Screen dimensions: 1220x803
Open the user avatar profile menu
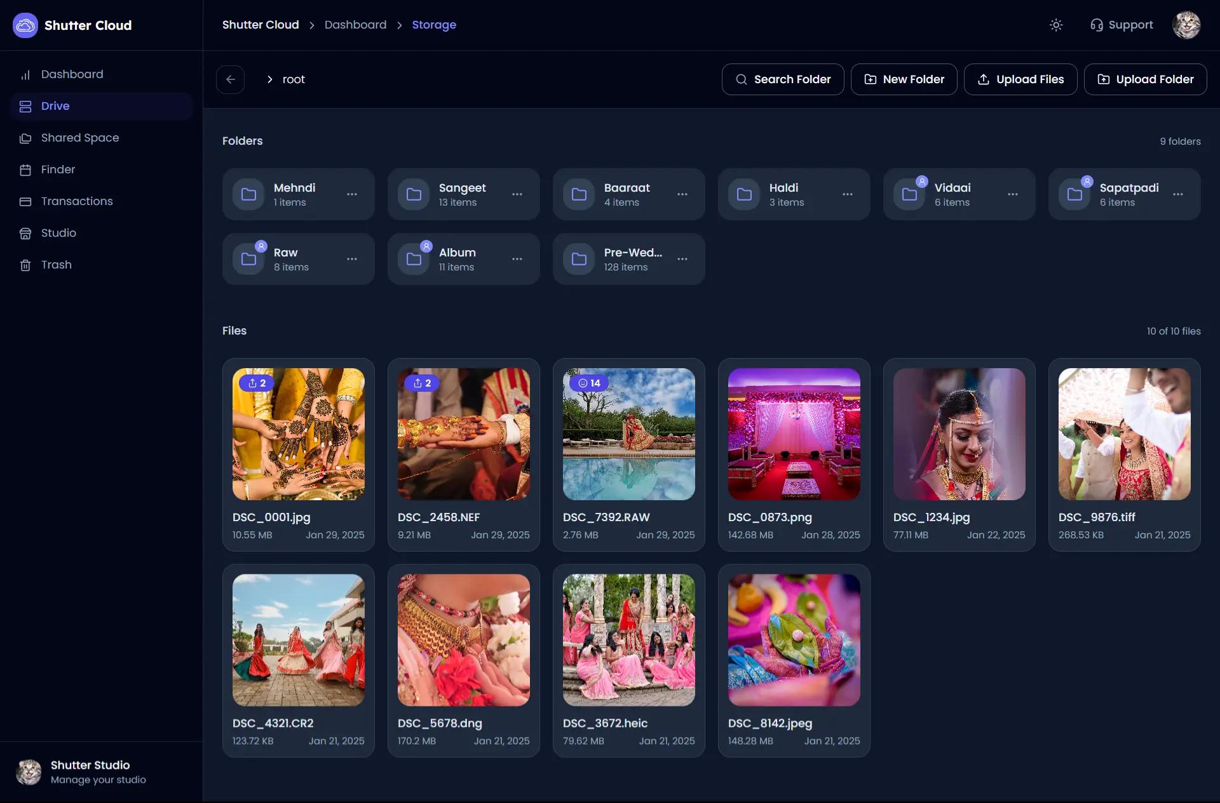pyautogui.click(x=1186, y=25)
